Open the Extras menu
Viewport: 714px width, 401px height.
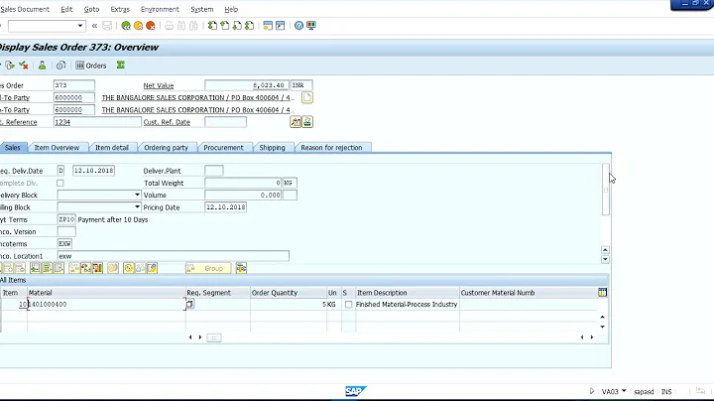pyautogui.click(x=120, y=9)
